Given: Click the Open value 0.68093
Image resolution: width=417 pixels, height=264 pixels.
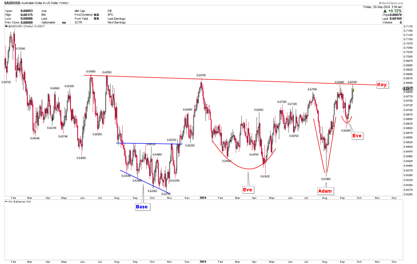Looking at the screenshot, I should point(27,11).
